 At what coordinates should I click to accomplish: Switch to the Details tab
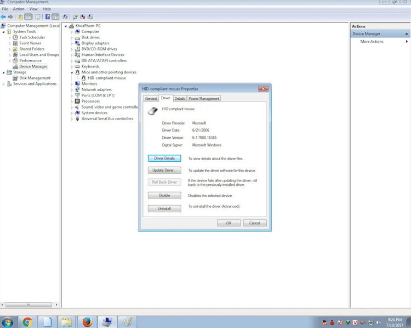[180, 99]
